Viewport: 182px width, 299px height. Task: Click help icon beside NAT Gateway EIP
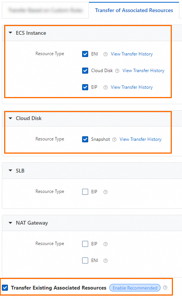point(106,244)
